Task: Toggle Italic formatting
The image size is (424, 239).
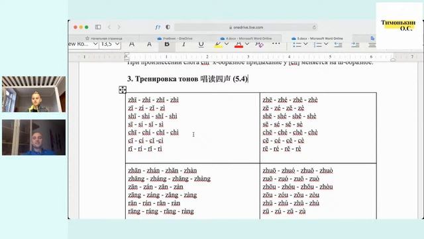Action: click(x=184, y=44)
